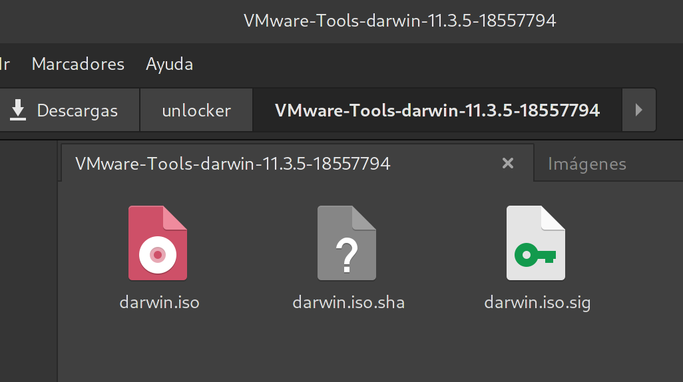Expand path bar with the right arrow

(638, 110)
